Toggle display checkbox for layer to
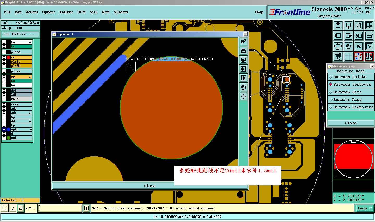375x222 pixels. point(4,42)
